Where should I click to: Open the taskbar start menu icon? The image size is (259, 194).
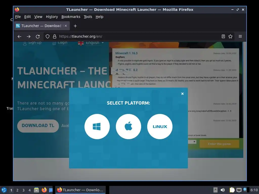pos(4,190)
